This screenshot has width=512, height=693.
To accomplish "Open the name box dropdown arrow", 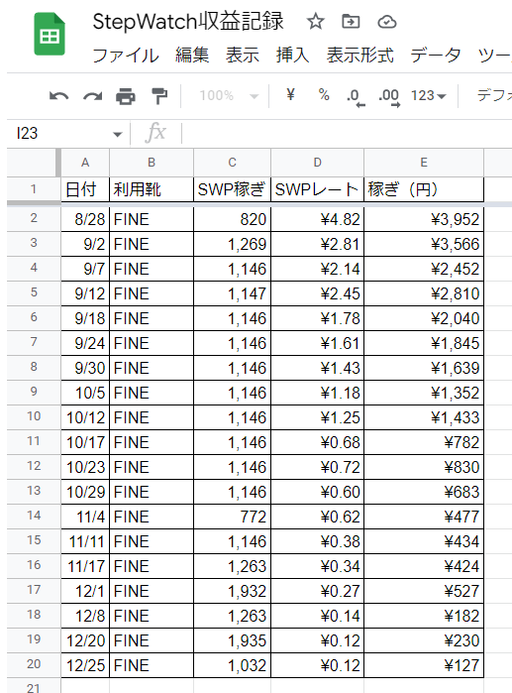I will click(118, 134).
